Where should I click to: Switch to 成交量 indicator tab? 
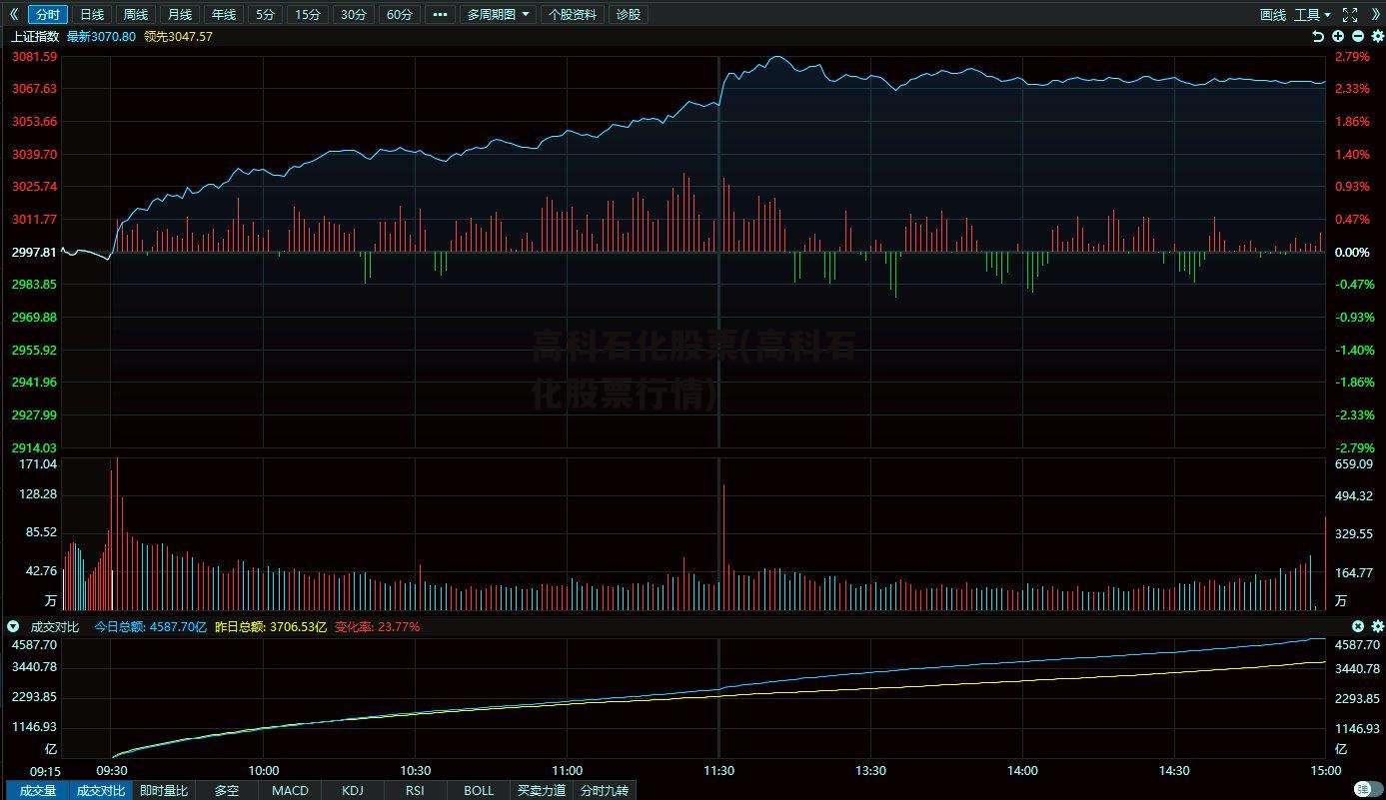pyautogui.click(x=38, y=790)
